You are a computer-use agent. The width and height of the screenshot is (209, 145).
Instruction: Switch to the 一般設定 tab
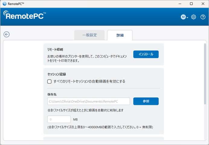click(89, 35)
